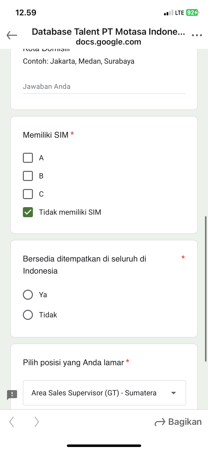
Task: Tap the cellular signal bars icon
Action: pos(169,13)
